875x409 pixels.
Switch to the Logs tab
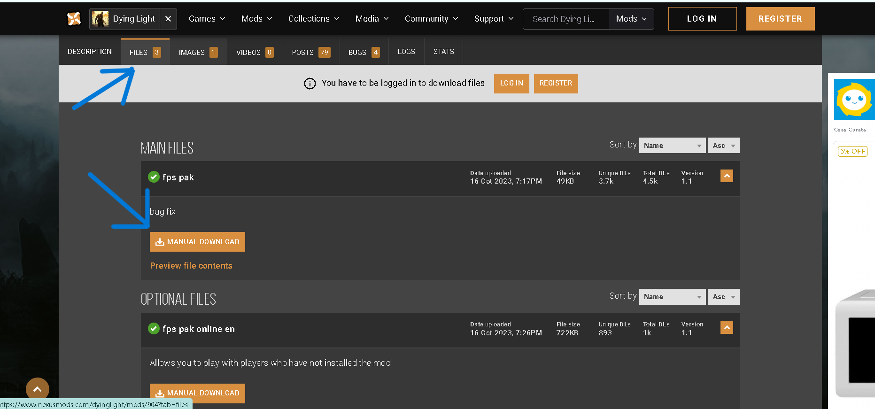(x=406, y=52)
